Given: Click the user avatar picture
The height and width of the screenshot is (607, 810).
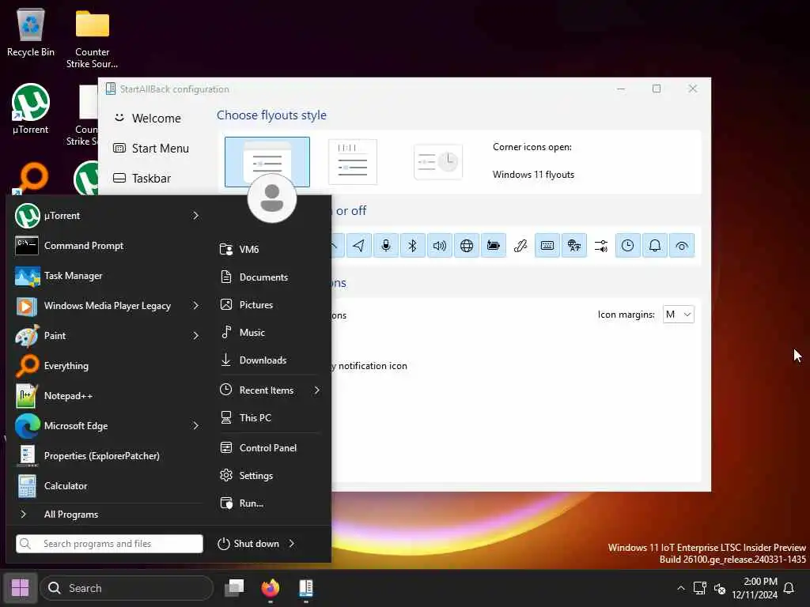Looking at the screenshot, I should [272, 198].
